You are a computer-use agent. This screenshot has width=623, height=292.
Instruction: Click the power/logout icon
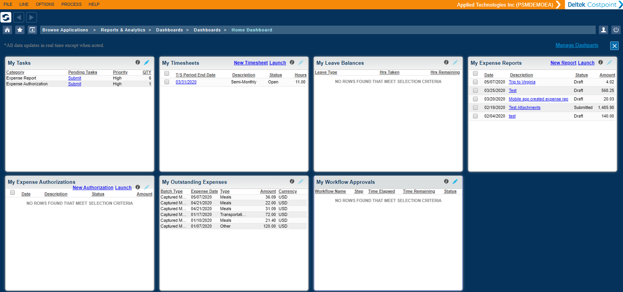point(616,30)
